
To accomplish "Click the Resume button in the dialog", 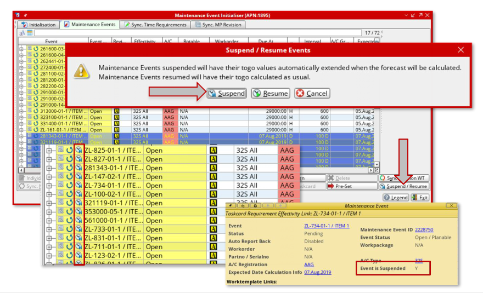I will tap(271, 93).
